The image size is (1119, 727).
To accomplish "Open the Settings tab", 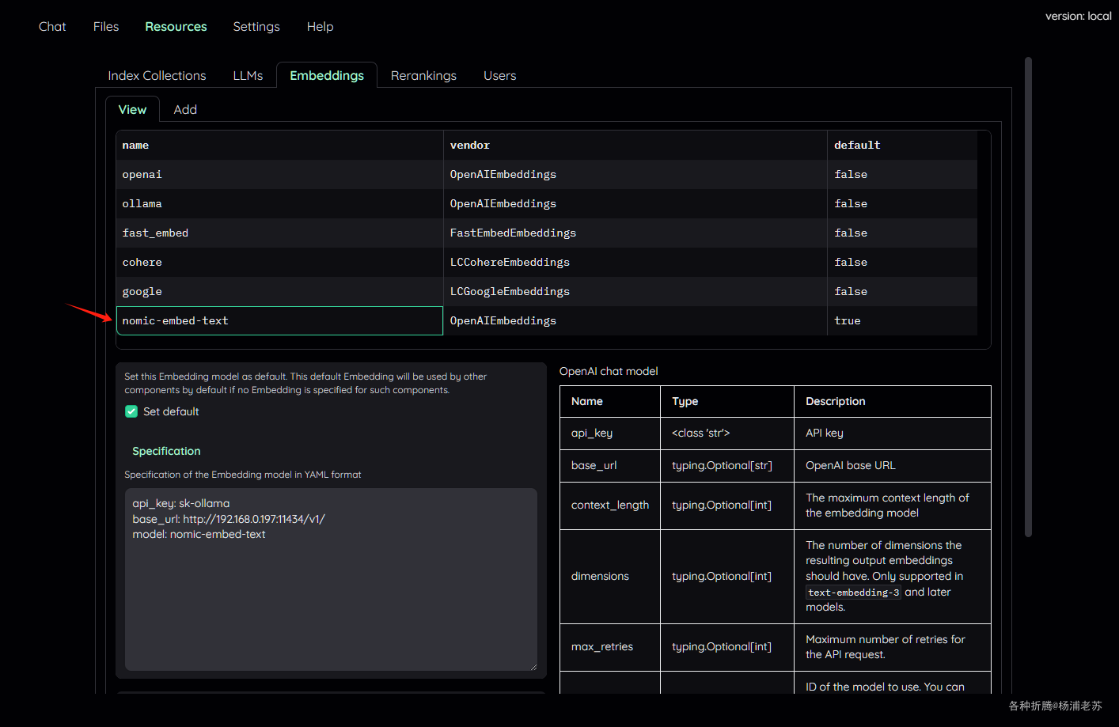I will coord(256,27).
